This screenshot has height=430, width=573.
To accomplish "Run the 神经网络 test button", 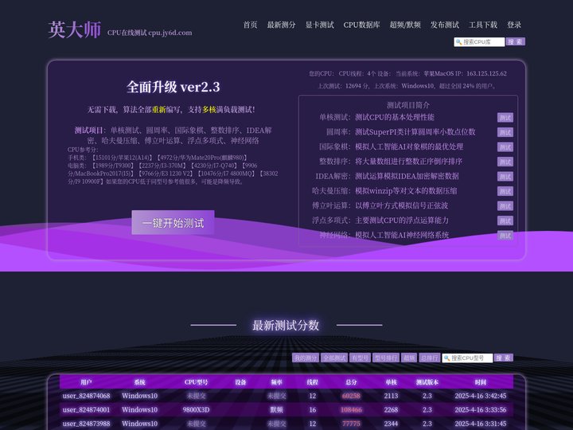I will [505, 236].
